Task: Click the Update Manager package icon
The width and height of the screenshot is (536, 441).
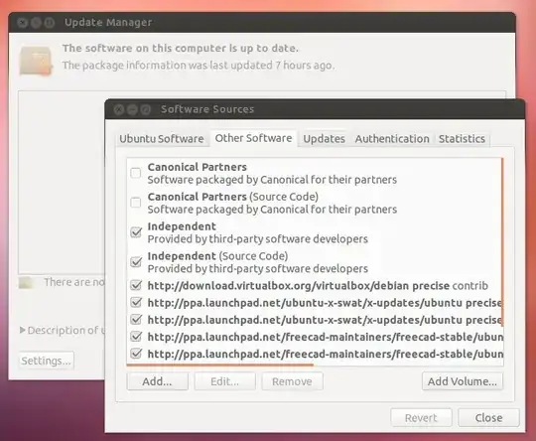Action: point(36,61)
